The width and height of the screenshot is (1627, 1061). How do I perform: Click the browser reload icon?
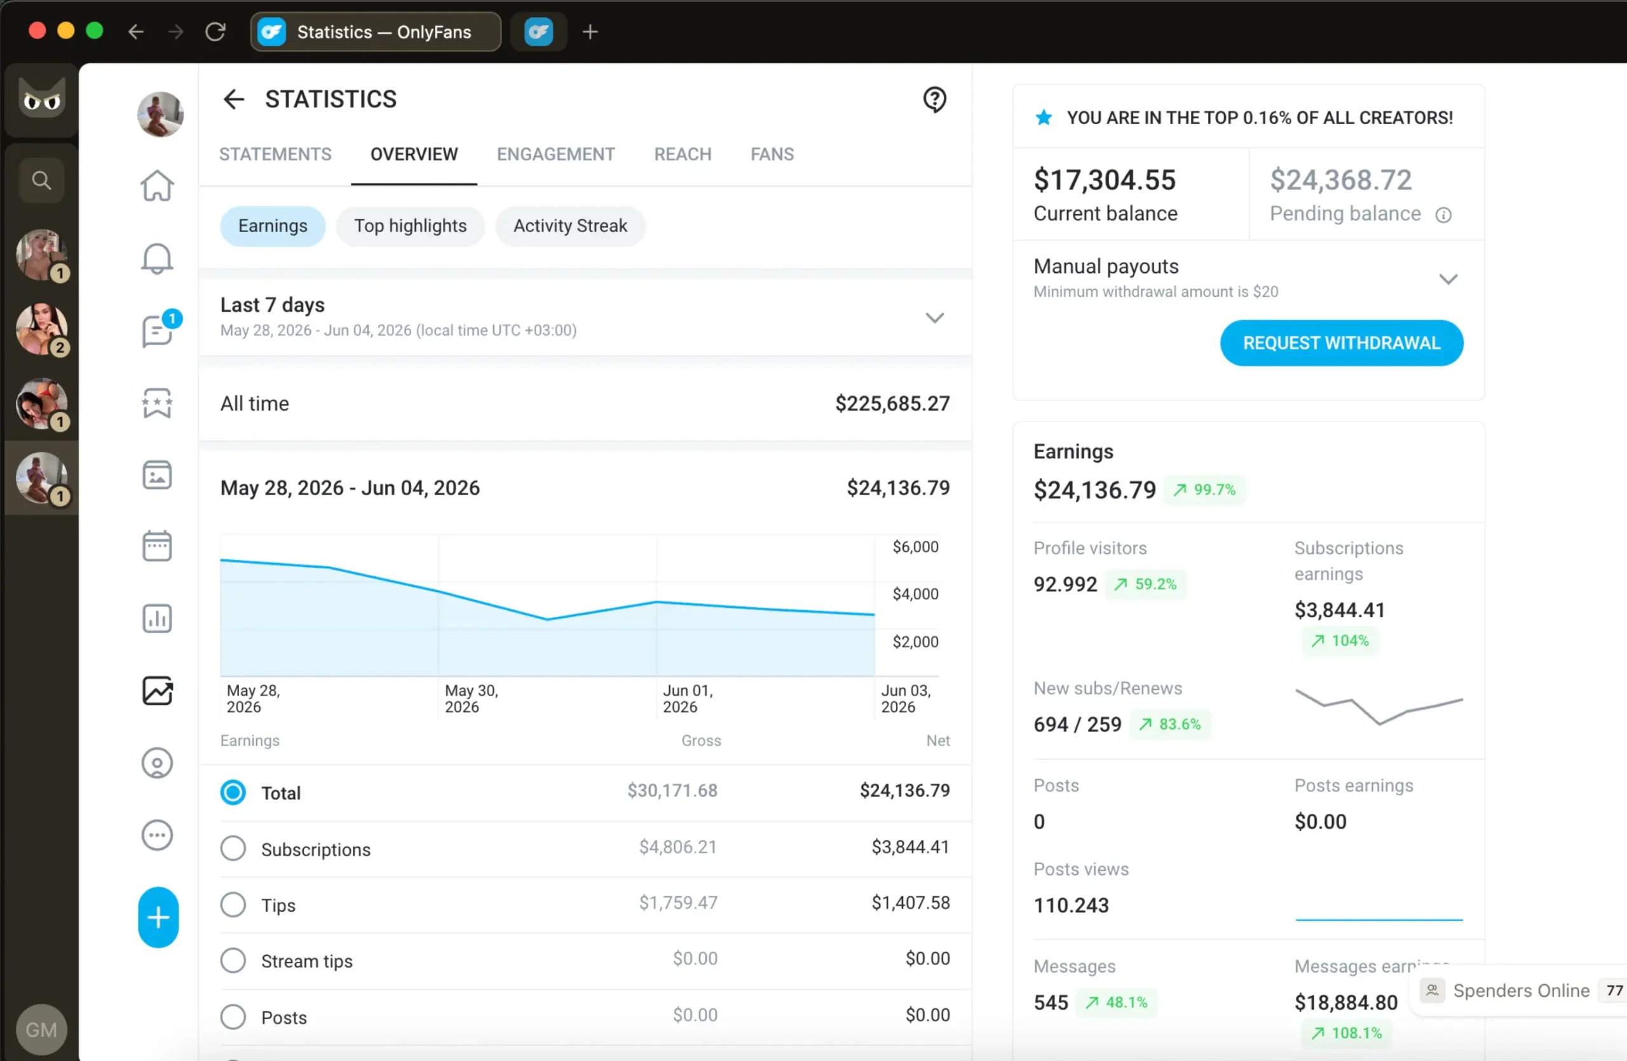215,31
